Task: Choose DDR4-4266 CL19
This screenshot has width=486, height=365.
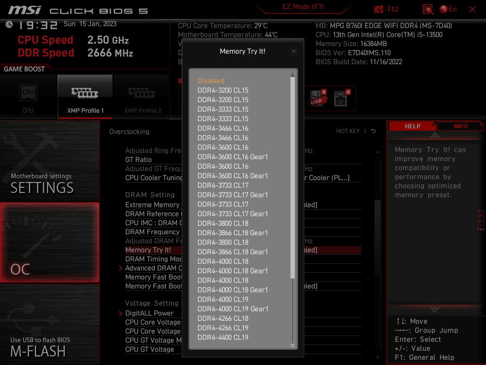Action: [223, 328]
